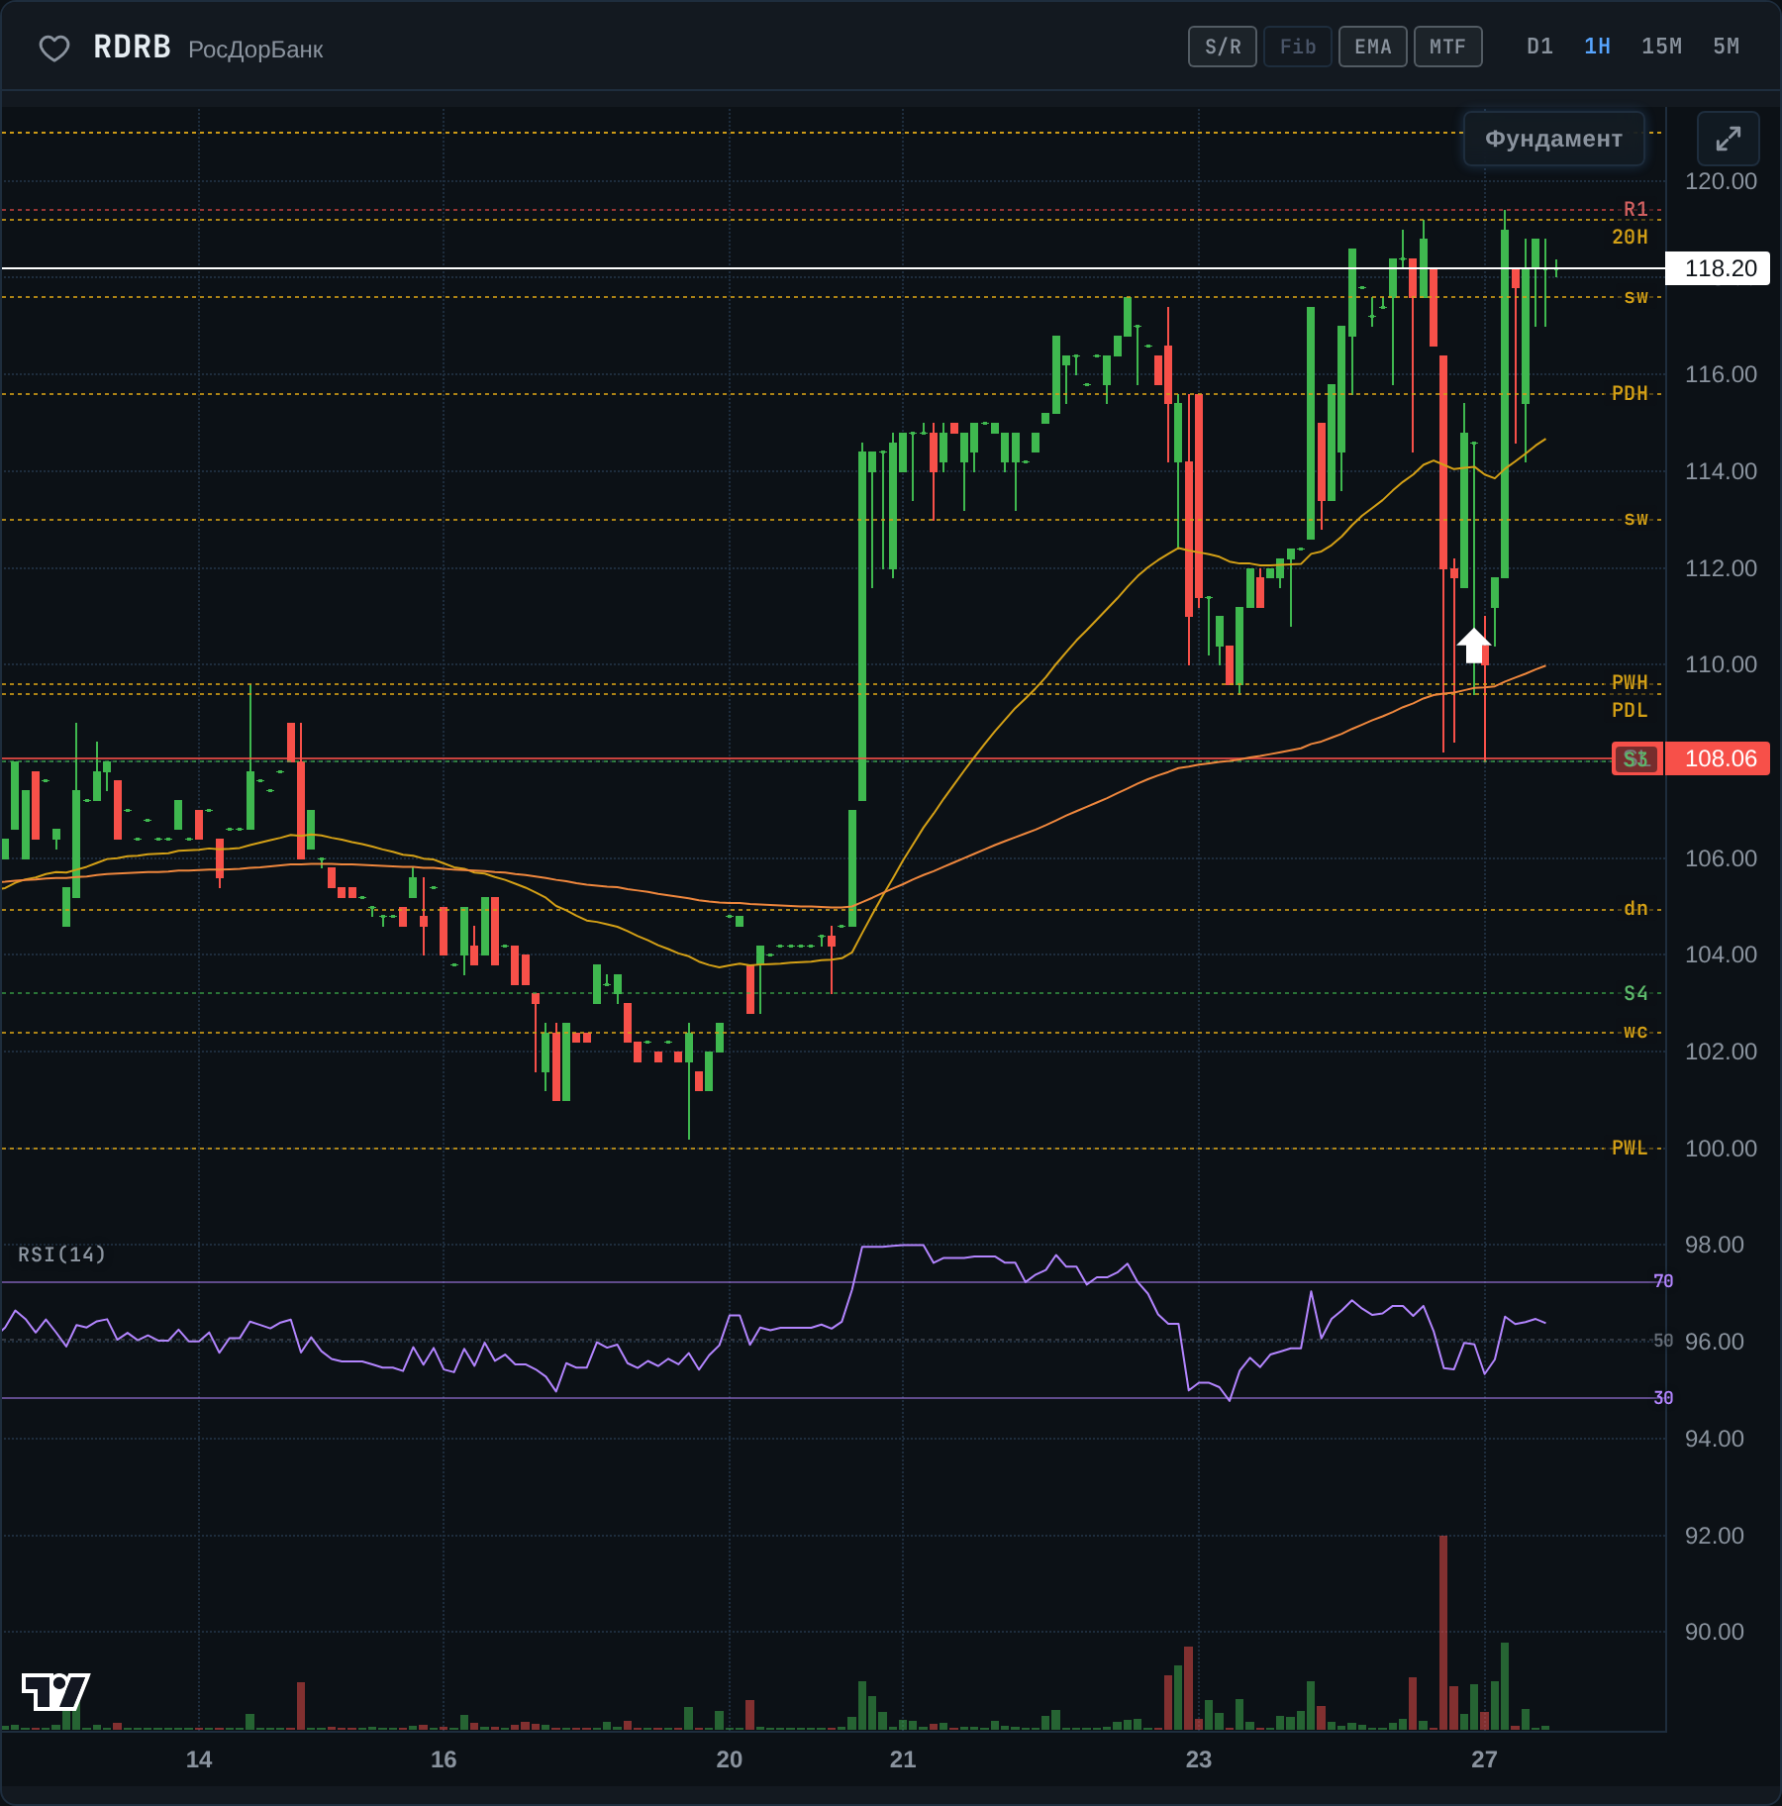This screenshot has height=1806, width=1782.
Task: Click date 27 on time axis
Action: click(1484, 1759)
